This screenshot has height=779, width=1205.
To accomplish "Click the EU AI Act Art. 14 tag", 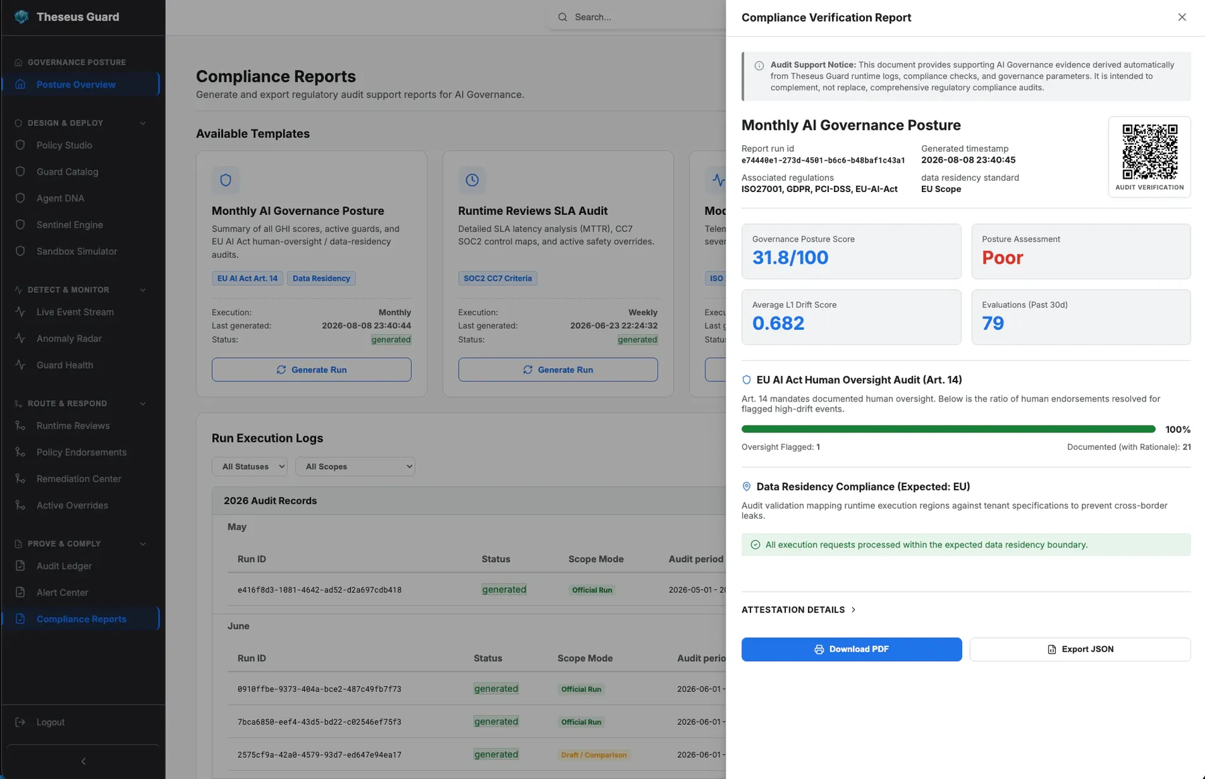I will coord(247,278).
